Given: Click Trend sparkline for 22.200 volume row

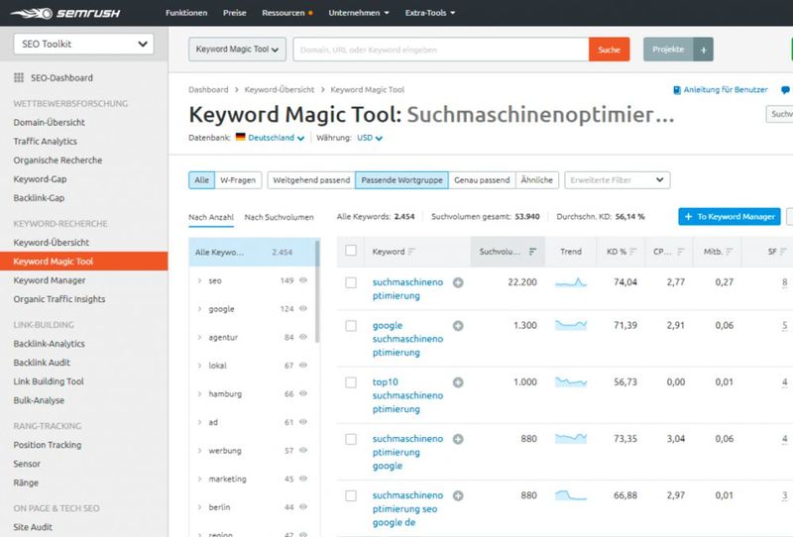Looking at the screenshot, I should (x=571, y=282).
